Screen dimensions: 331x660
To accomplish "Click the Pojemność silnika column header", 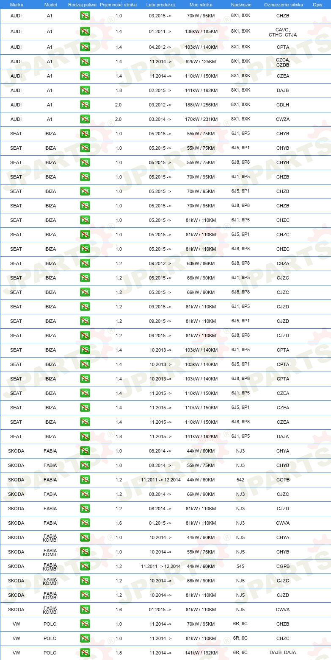I will coord(119,5).
